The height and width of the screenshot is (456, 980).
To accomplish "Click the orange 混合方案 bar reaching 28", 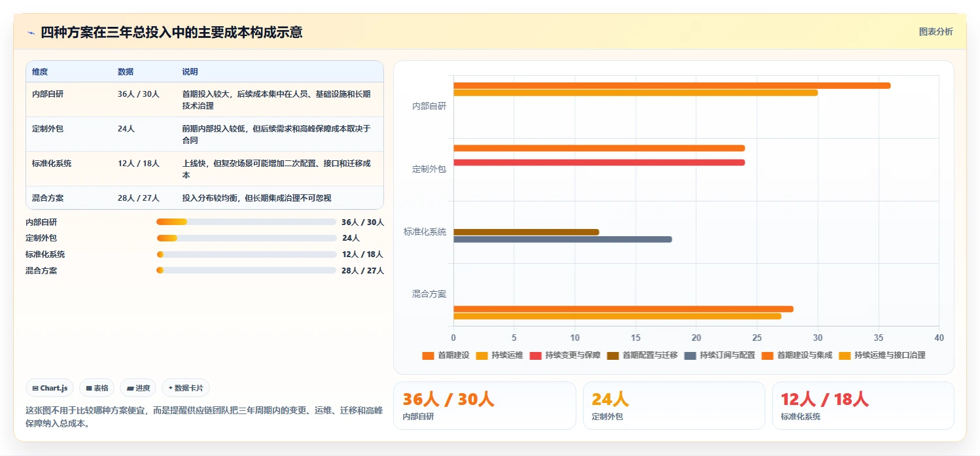I will pyautogui.click(x=623, y=309).
